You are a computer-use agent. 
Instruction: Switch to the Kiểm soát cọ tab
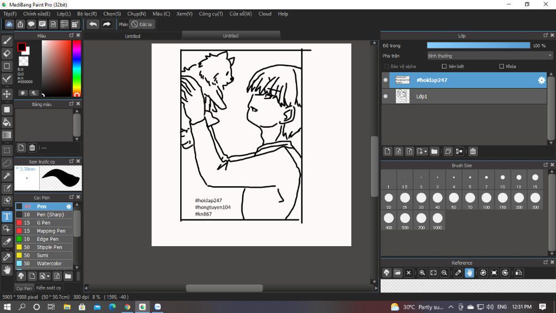pos(48,288)
